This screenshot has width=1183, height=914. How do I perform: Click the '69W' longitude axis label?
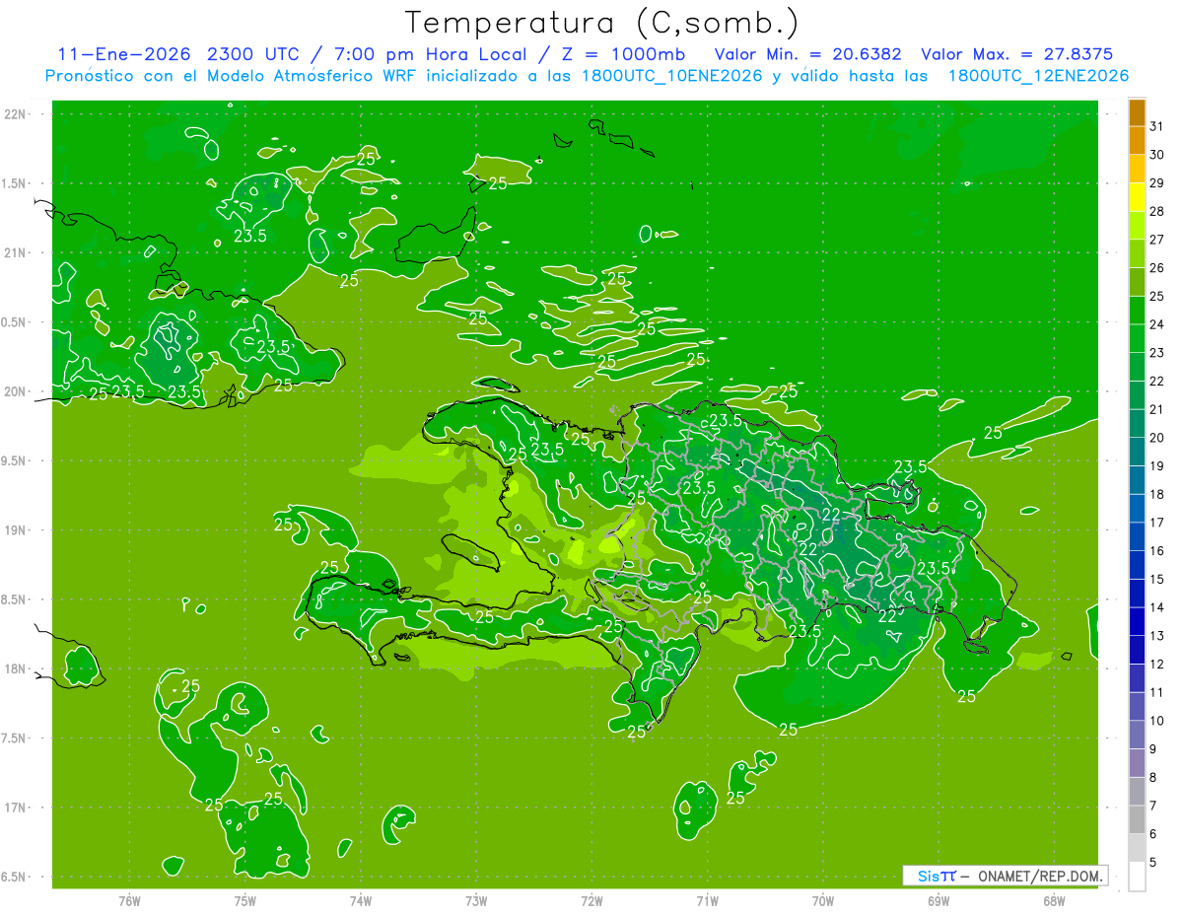(938, 901)
